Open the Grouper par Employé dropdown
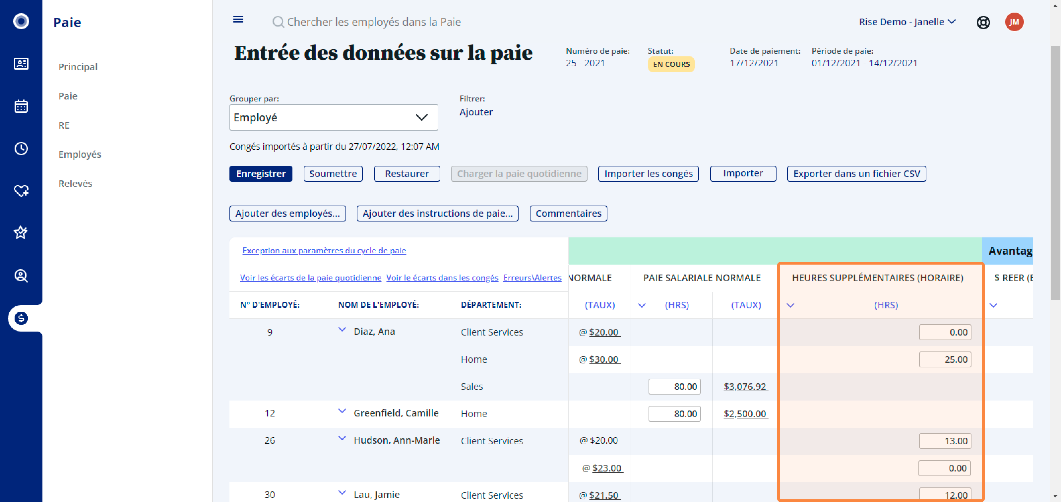This screenshot has height=502, width=1061. 334,117
